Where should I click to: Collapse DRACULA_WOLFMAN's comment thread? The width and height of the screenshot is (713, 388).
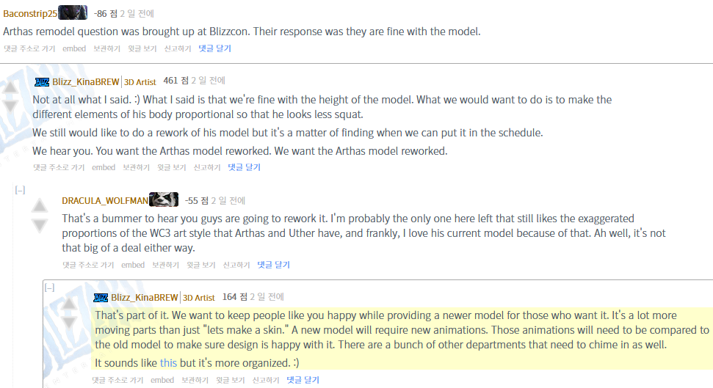20,190
